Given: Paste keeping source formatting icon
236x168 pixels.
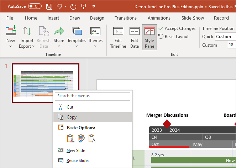Looking at the screenshot, I should (x=81, y=138).
